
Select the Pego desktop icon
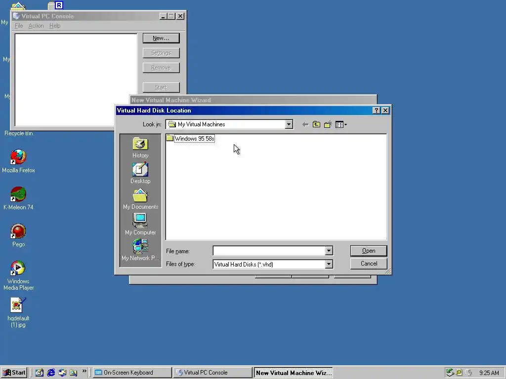pos(18,235)
